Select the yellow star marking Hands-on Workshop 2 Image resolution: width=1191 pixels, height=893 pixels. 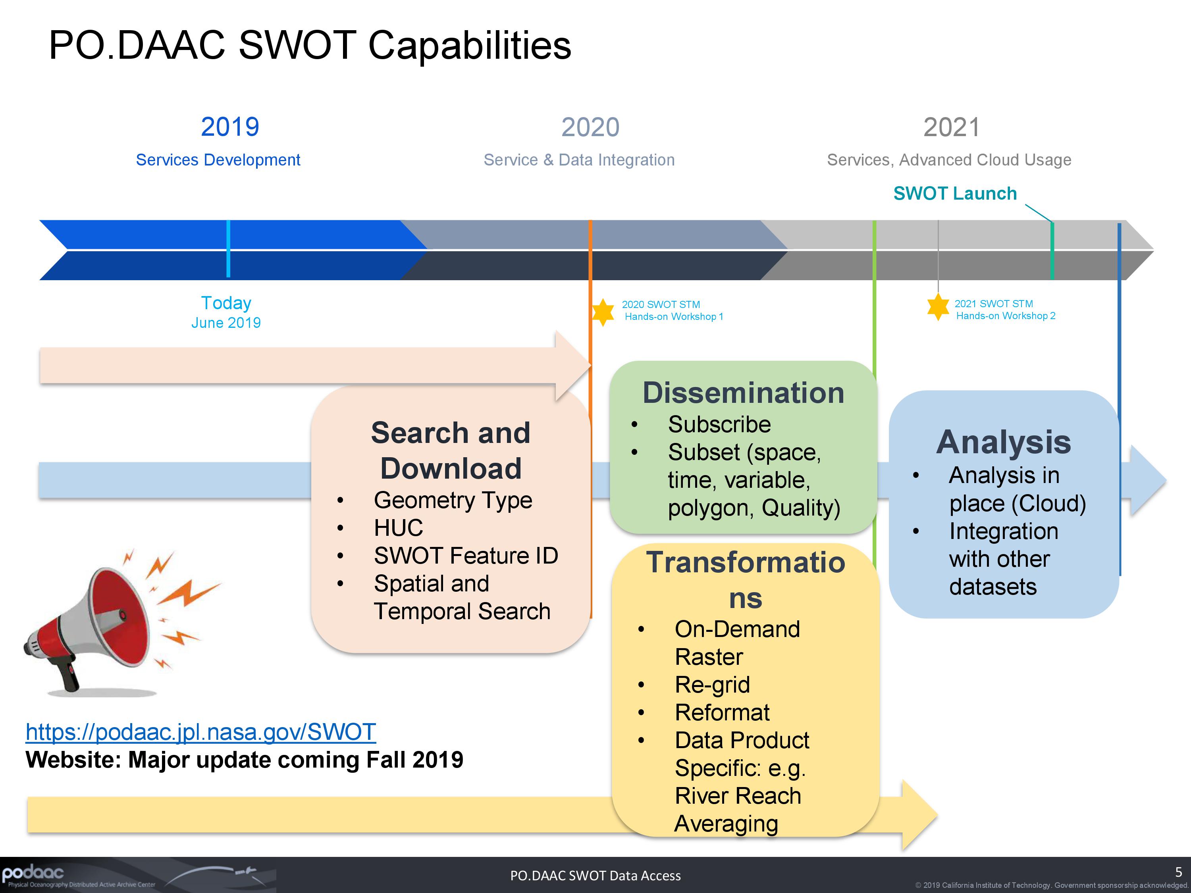pyautogui.click(x=938, y=307)
